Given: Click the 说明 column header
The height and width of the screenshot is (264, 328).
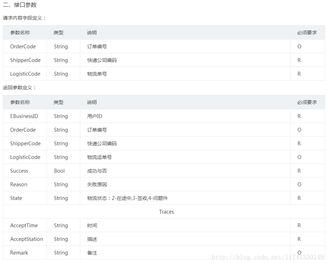Looking at the screenshot, I should (91, 32).
